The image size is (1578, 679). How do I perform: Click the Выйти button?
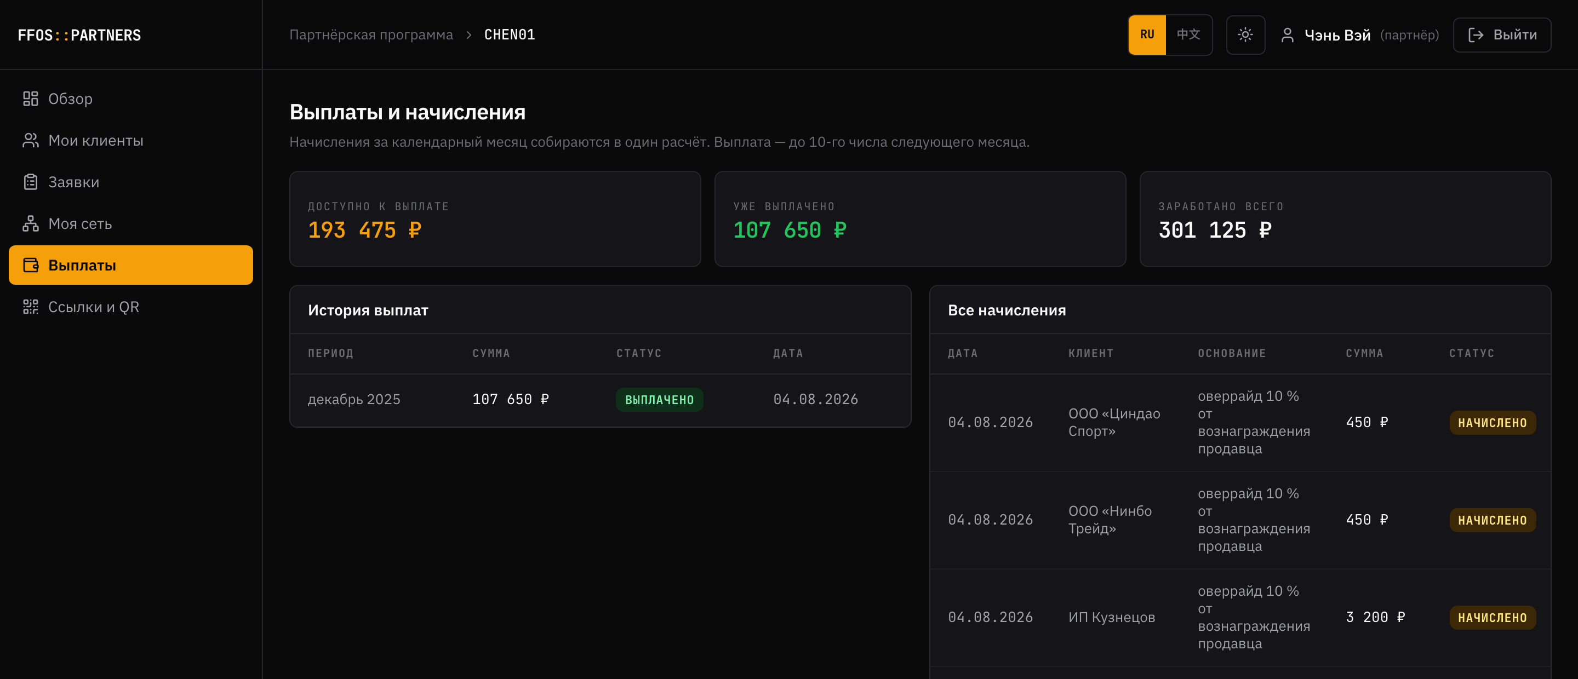coord(1502,35)
